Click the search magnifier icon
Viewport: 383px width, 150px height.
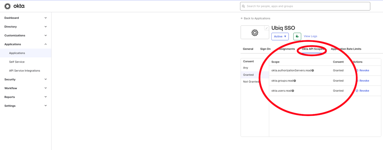243,6
